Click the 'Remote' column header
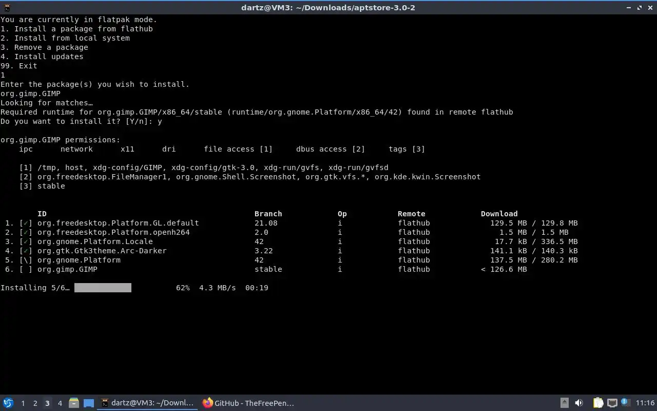The width and height of the screenshot is (657, 411). click(x=412, y=214)
